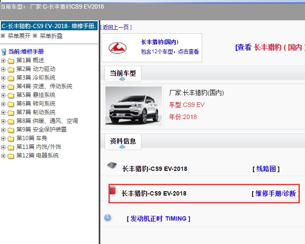Viewport: 305px width, 244px height.
Task: Click folder icon of 第3篇 冷却系统
Action: pos(11,78)
